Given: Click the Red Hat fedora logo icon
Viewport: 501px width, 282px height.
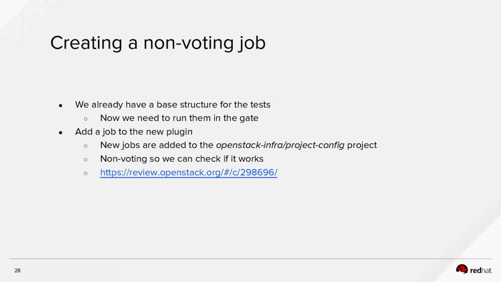Looking at the screenshot, I should [x=462, y=269].
